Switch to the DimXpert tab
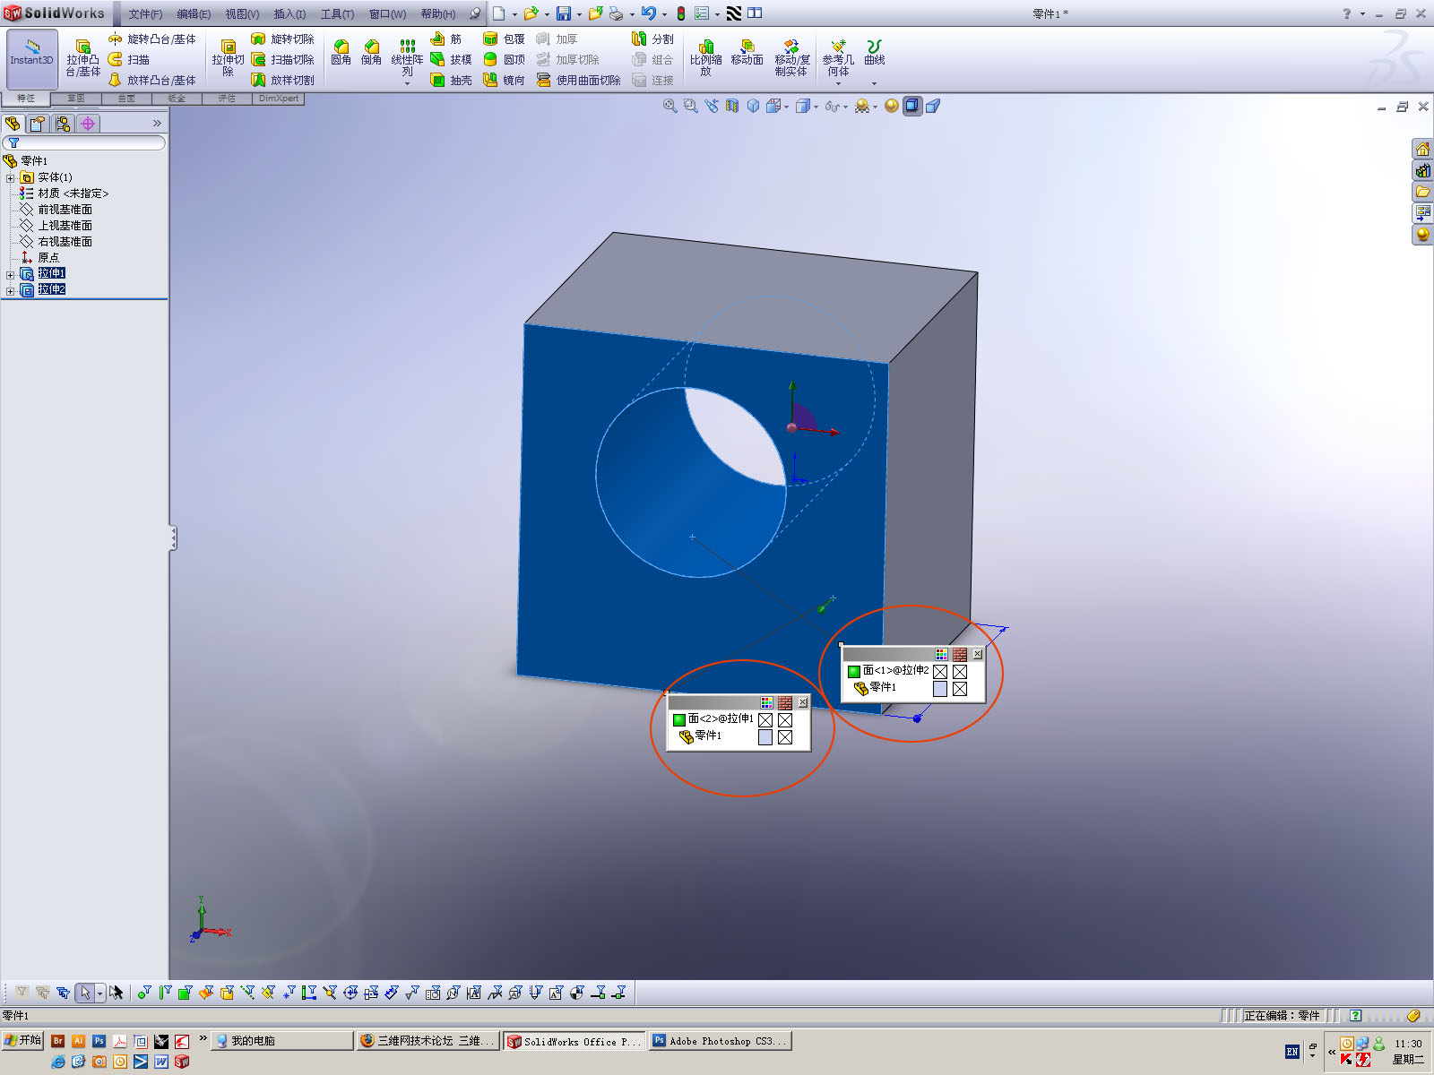The image size is (1434, 1075). (x=279, y=99)
